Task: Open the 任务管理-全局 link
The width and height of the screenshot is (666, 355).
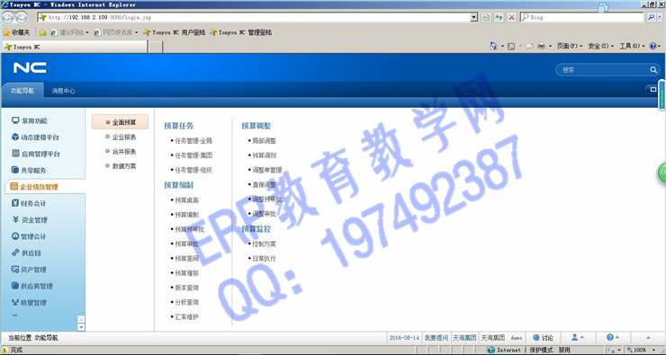Action: tap(193, 141)
